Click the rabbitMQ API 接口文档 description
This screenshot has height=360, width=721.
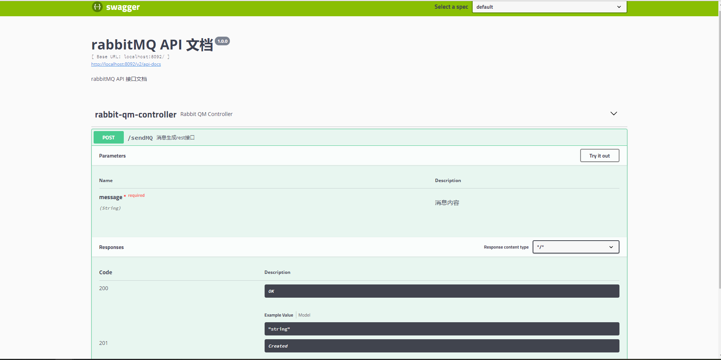click(119, 79)
